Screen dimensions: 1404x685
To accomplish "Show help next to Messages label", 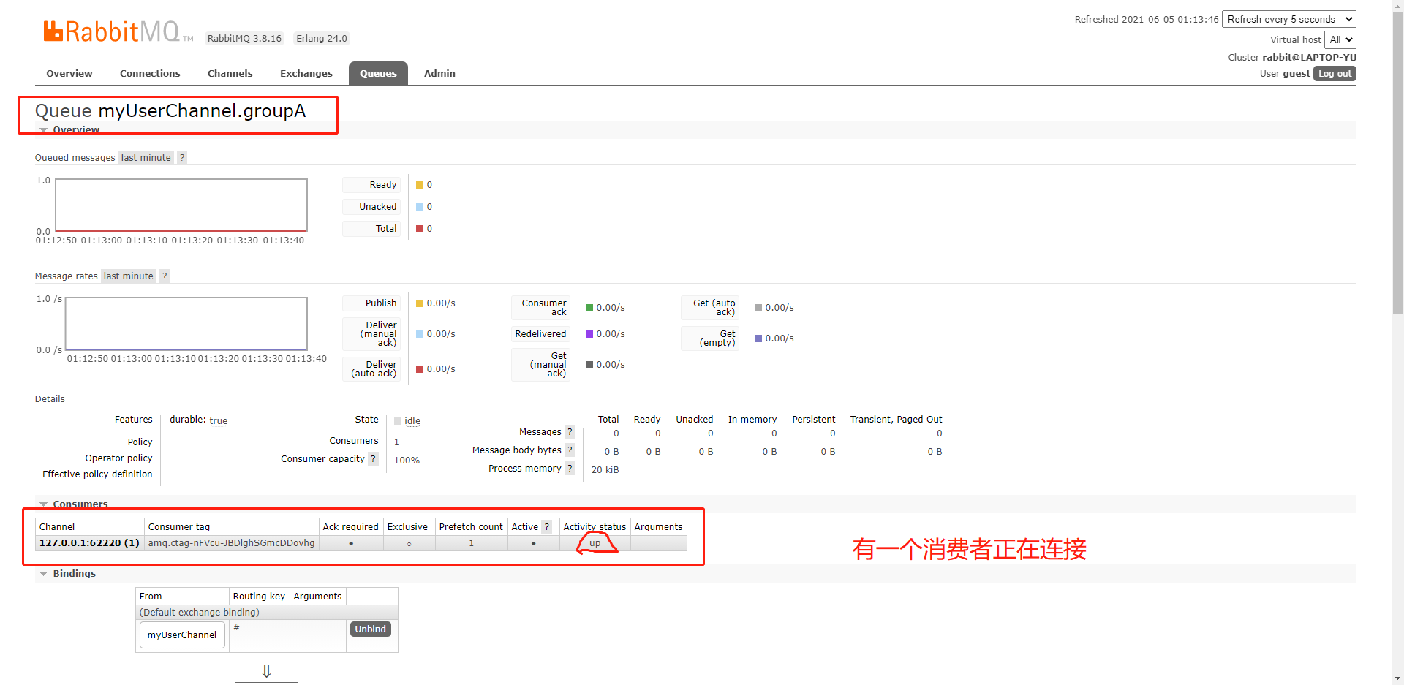I will point(570,431).
